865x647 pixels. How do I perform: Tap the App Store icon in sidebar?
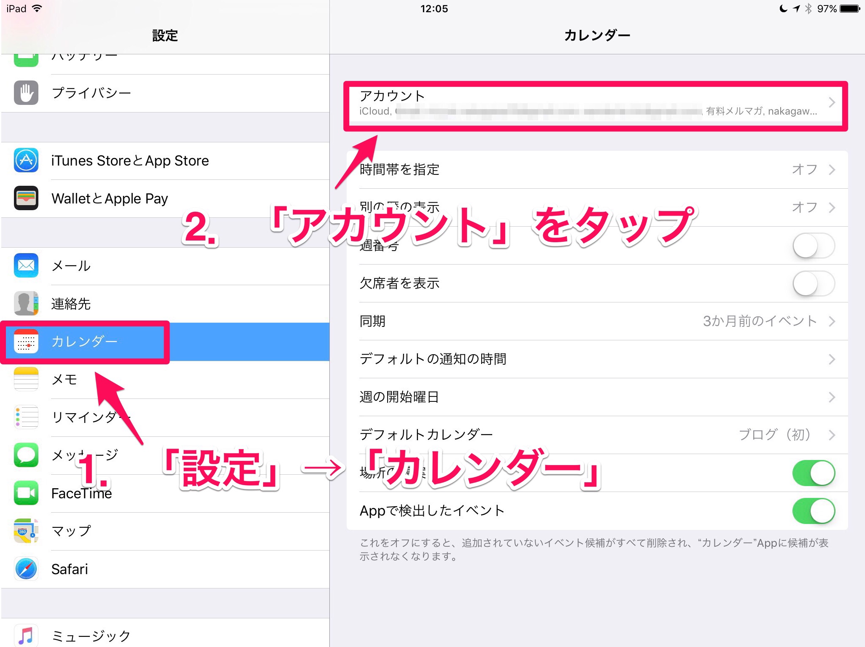point(26,160)
